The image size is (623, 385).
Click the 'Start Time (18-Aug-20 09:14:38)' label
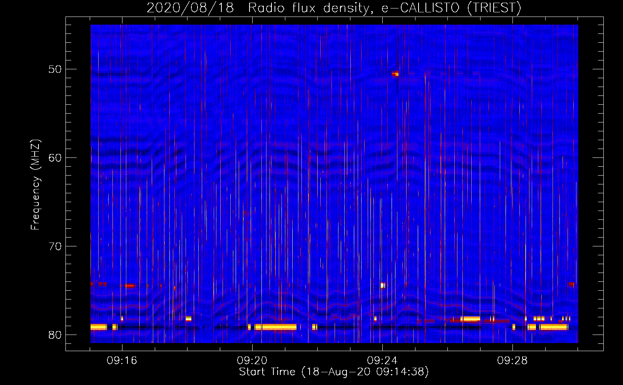click(x=334, y=372)
